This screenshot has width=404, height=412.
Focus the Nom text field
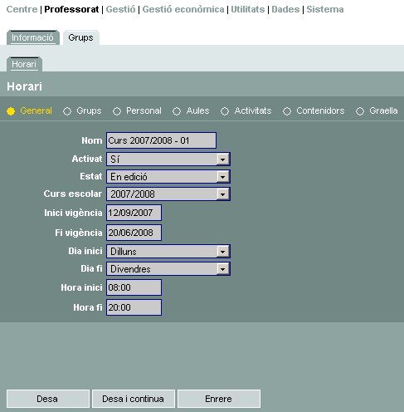point(161,140)
